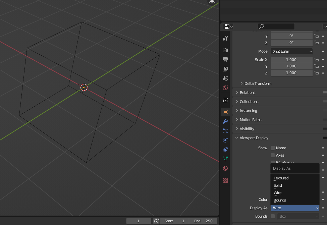This screenshot has width=327, height=225.
Task: Open the Collection properties tab
Action: coord(225,100)
